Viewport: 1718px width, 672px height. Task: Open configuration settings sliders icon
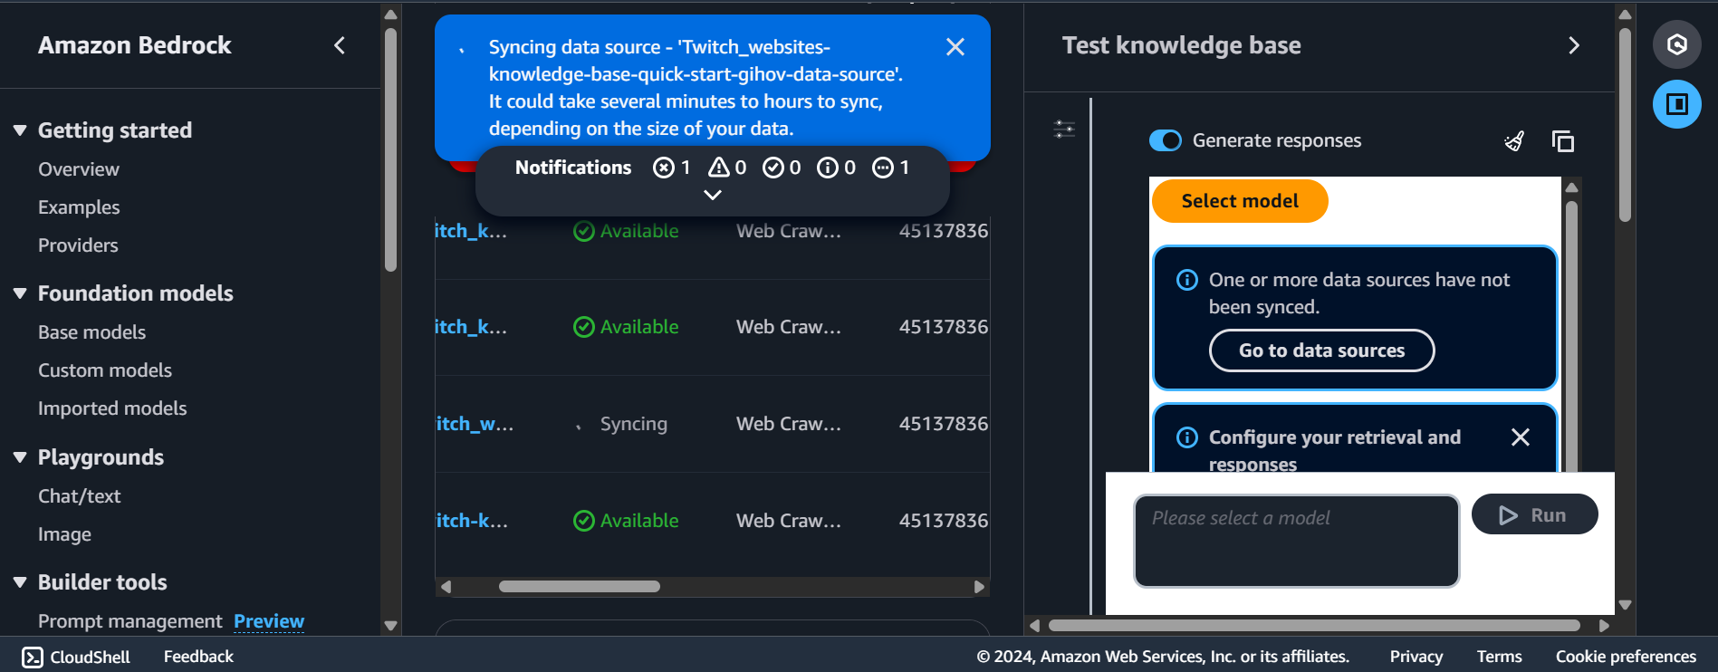1064,130
